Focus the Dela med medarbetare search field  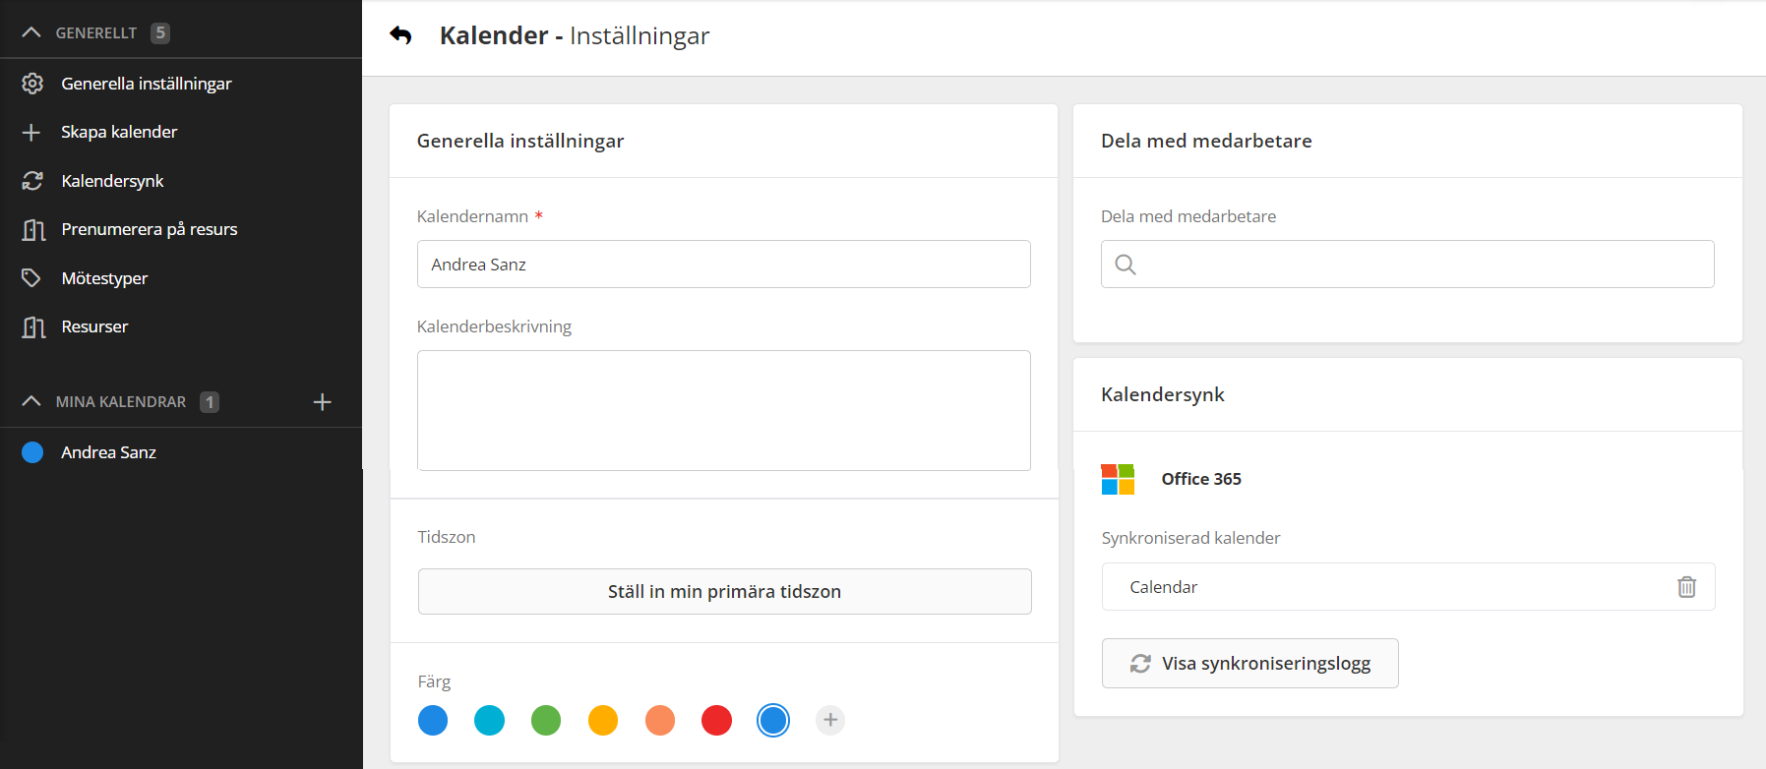pos(1407,265)
